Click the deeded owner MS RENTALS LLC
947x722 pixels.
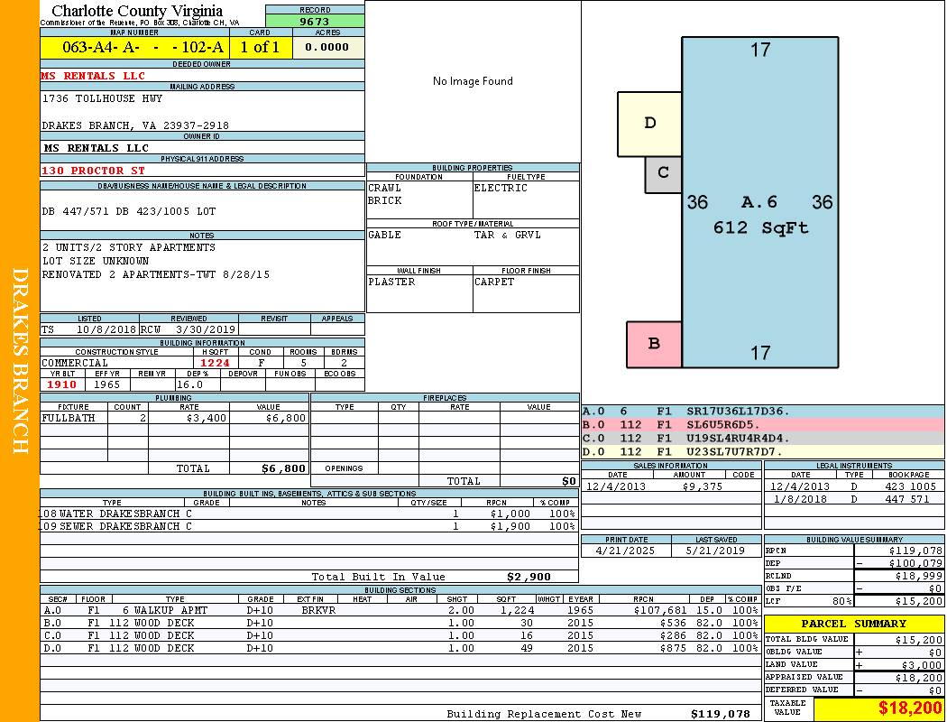94,76
